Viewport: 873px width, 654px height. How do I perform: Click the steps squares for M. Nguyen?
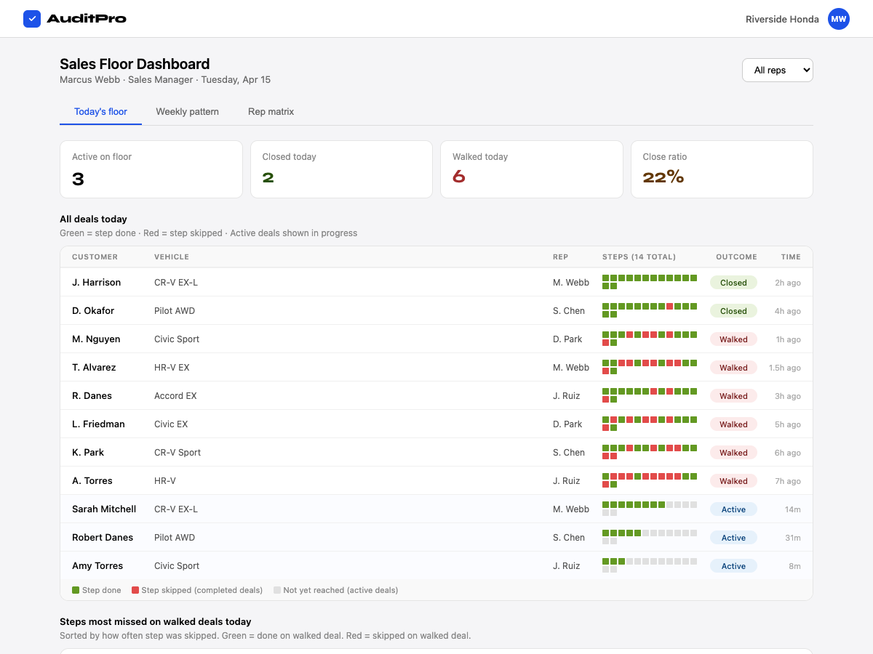[650, 339]
